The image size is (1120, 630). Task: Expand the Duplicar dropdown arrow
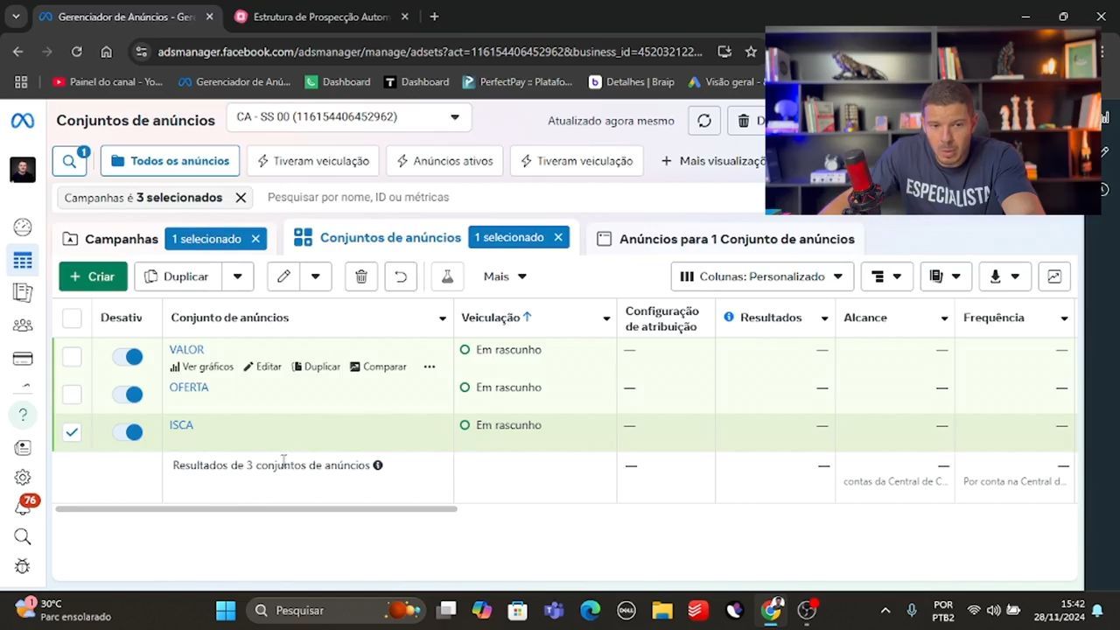coord(237,276)
